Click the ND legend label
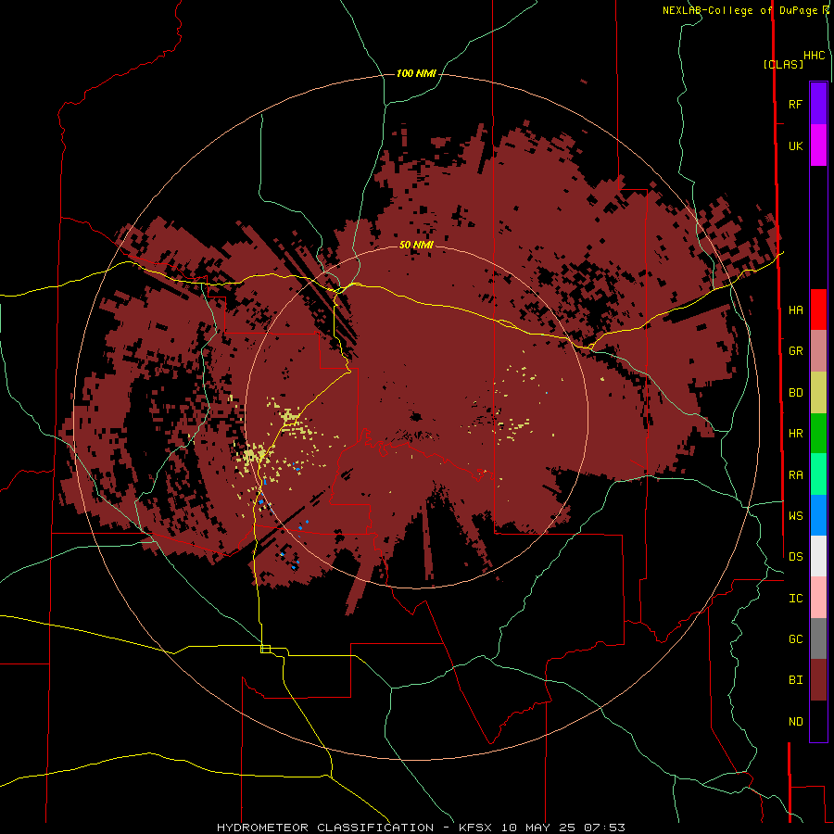The height and width of the screenshot is (834, 834). tap(795, 722)
